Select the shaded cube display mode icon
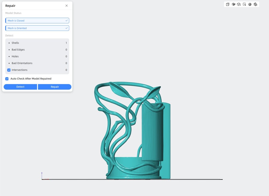 tap(233, 4)
